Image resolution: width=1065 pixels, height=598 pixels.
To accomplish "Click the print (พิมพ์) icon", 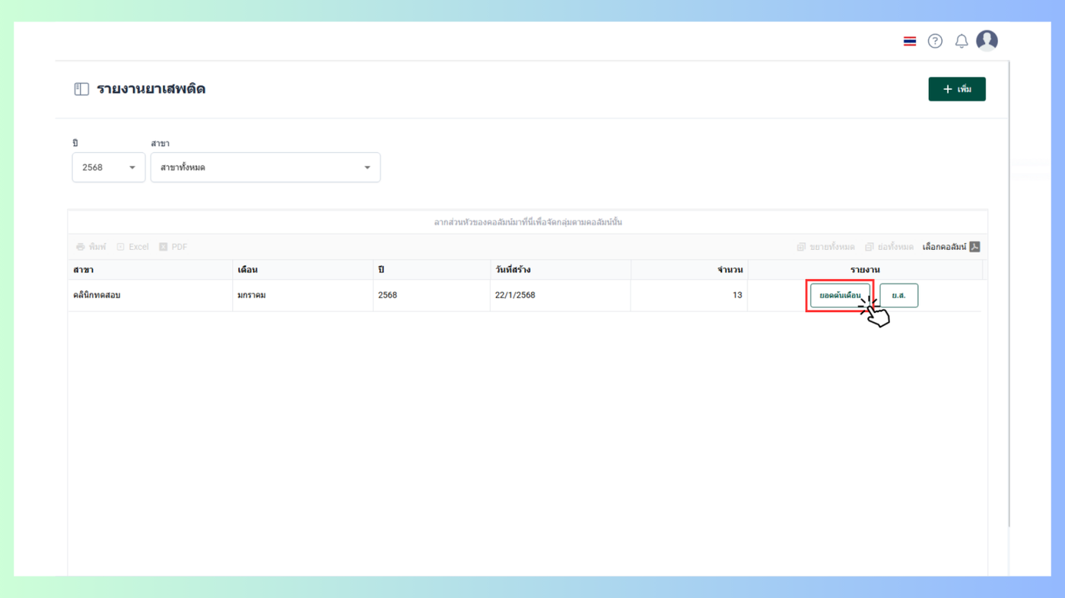I will pyautogui.click(x=81, y=247).
